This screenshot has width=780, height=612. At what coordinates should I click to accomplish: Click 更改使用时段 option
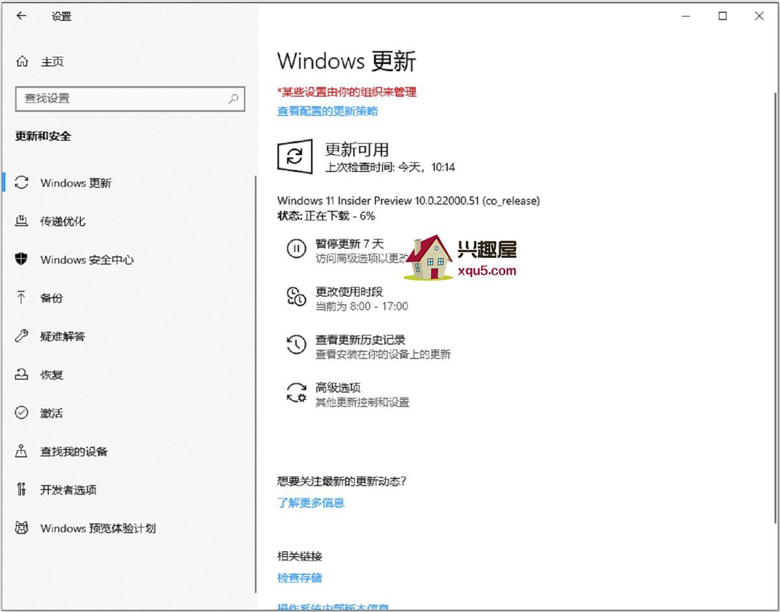coord(349,292)
